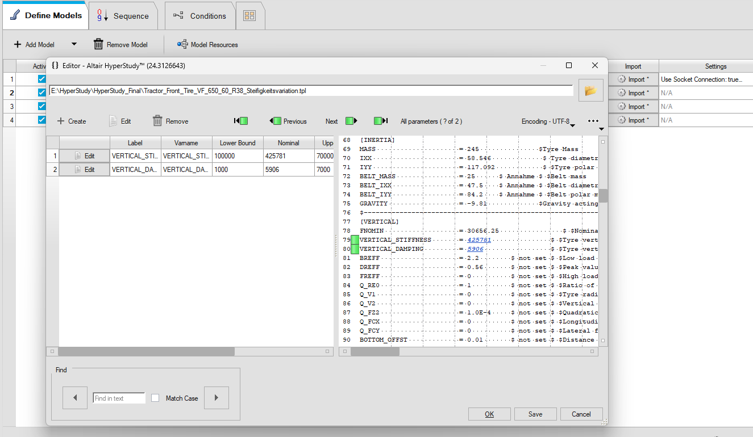Toggle the Match Case checkbox
This screenshot has height=437, width=753.
pyautogui.click(x=155, y=398)
